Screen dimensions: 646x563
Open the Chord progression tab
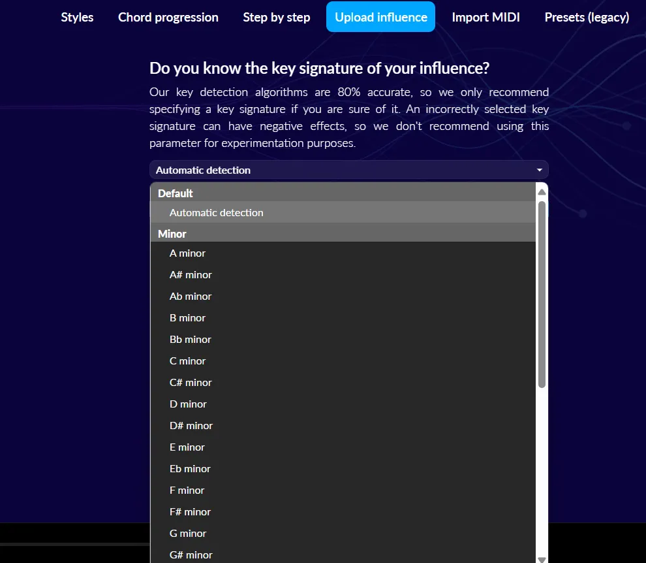(x=168, y=18)
